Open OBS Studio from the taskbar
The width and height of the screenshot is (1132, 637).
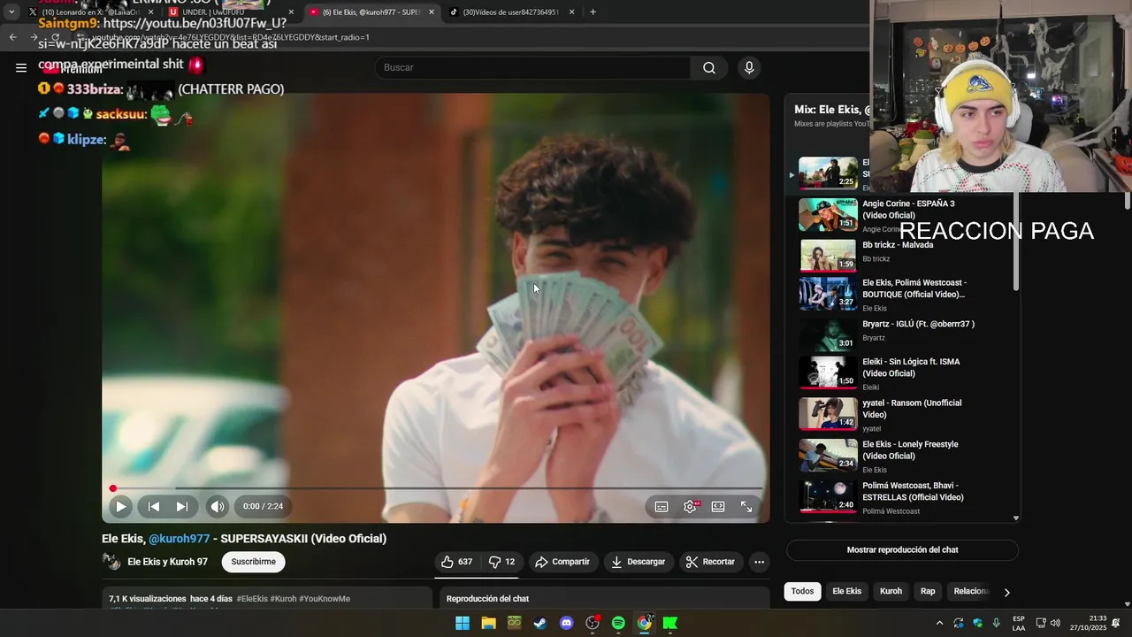[593, 623]
